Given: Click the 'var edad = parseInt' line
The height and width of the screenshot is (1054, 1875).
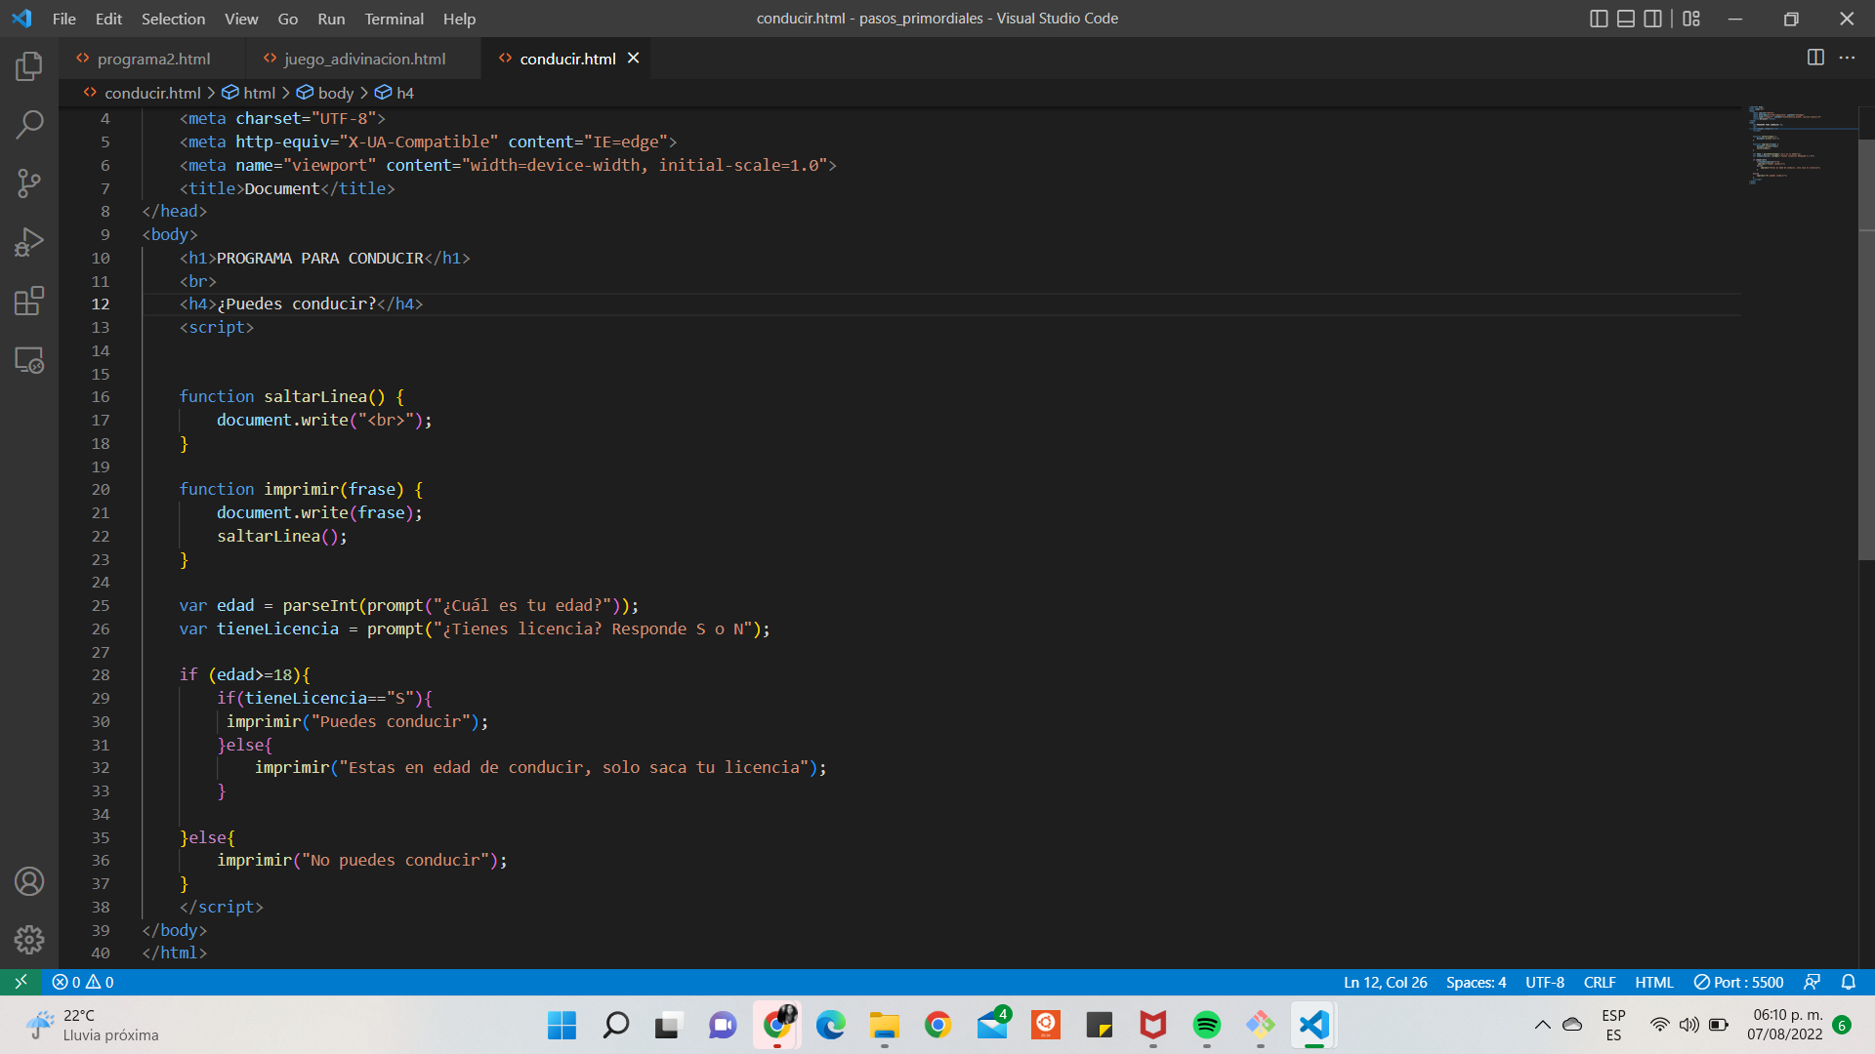Looking at the screenshot, I should (x=408, y=605).
